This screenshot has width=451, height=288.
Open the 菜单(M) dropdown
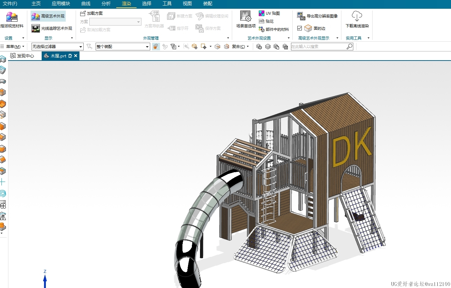pos(13,47)
